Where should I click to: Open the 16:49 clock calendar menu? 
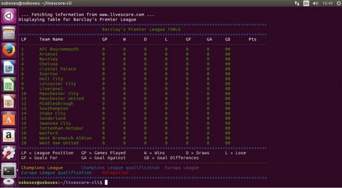[327, 3]
